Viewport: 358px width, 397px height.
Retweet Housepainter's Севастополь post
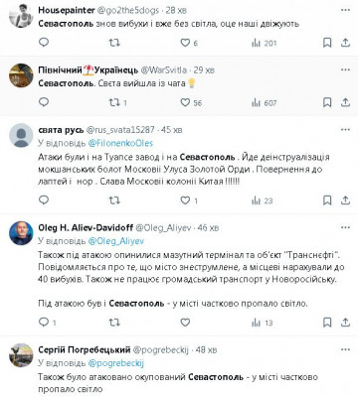pyautogui.click(x=114, y=43)
